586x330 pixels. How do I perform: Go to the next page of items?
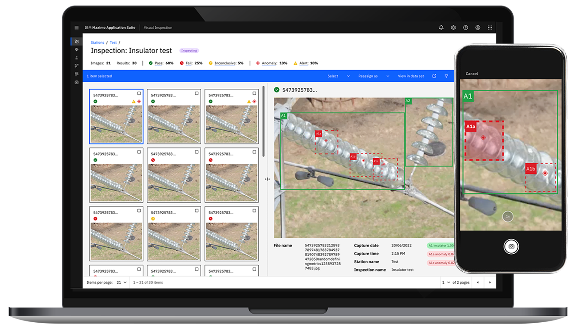pos(490,282)
